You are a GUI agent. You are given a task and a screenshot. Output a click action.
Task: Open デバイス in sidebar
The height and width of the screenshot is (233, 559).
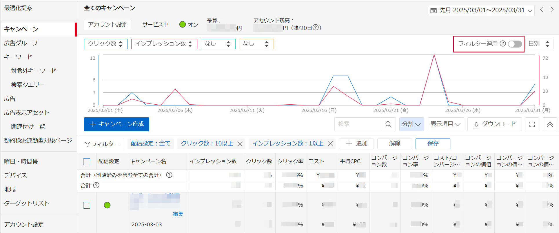(x=15, y=175)
